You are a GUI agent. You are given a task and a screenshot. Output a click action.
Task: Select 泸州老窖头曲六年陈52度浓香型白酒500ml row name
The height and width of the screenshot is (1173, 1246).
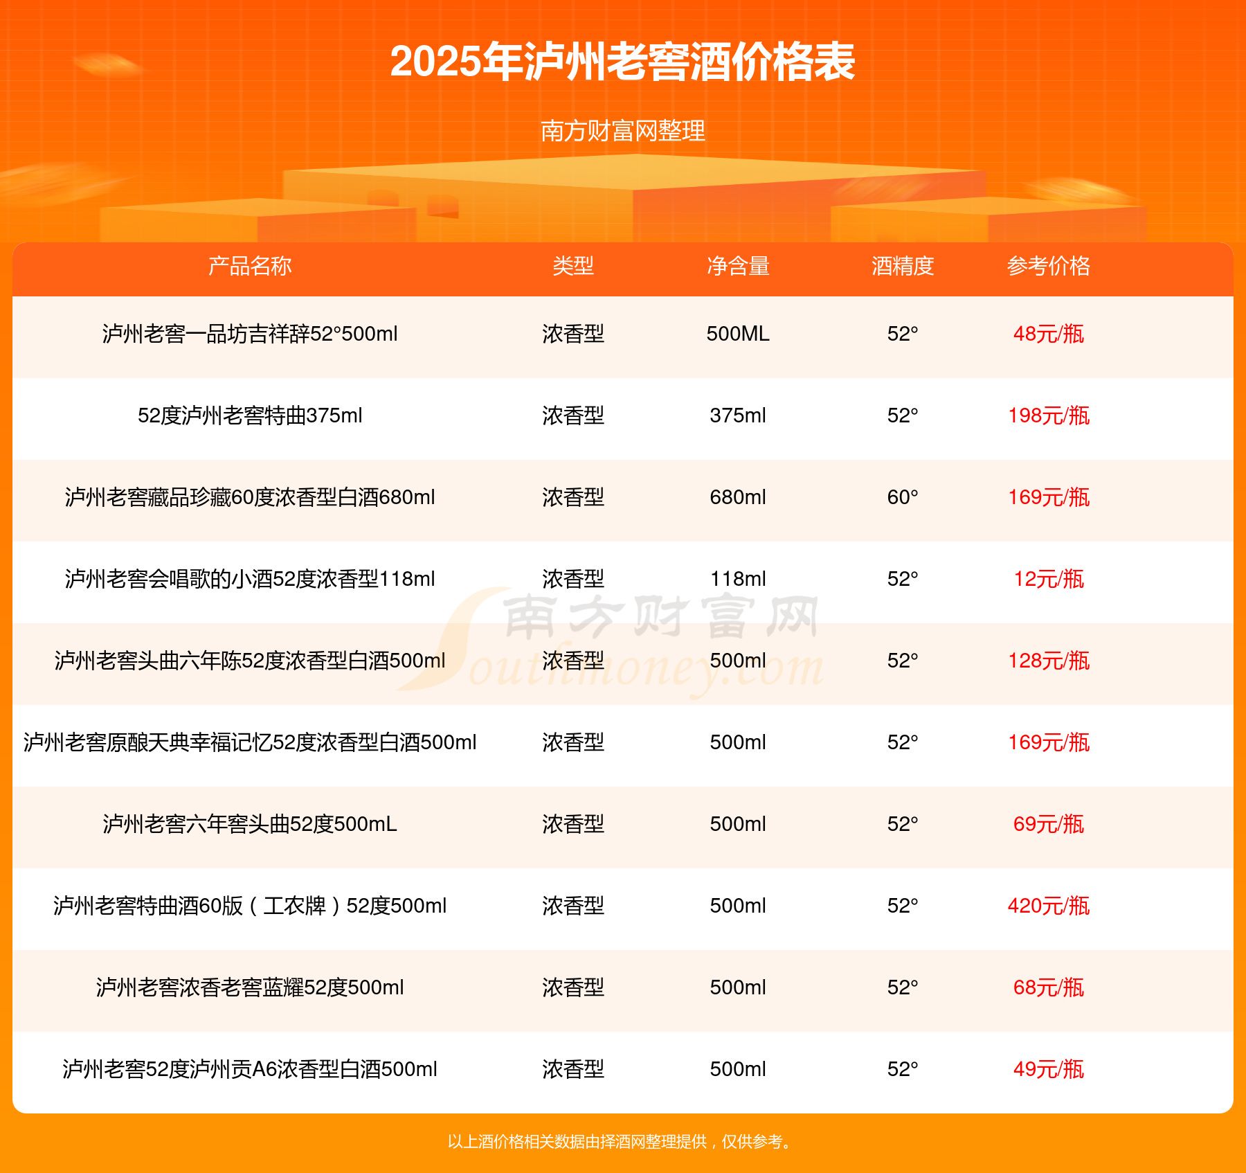[x=250, y=661]
